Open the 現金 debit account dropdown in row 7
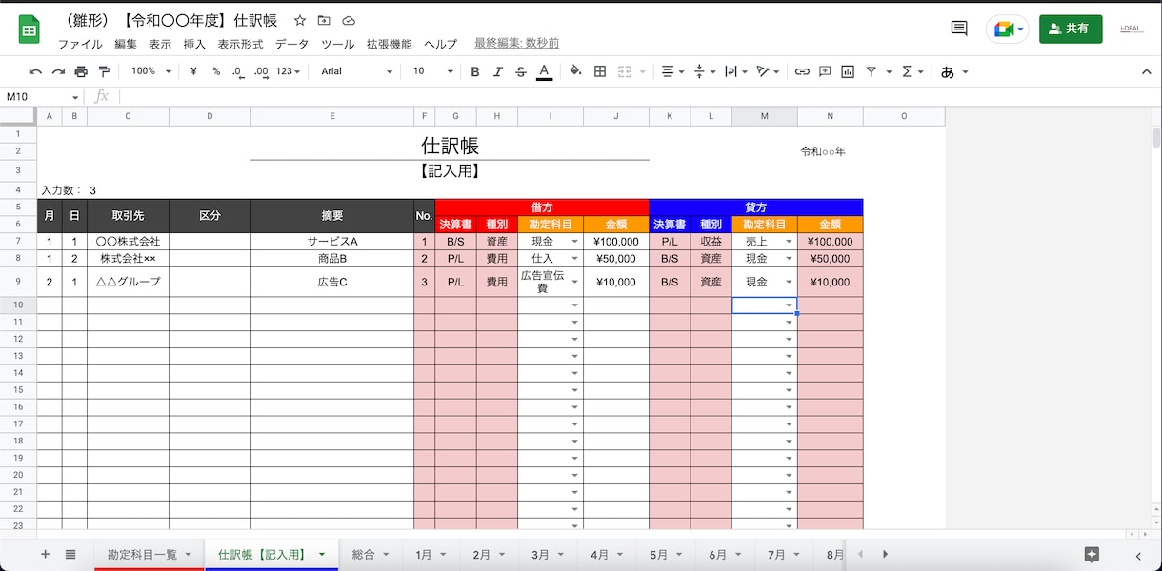The height and width of the screenshot is (571, 1162). click(574, 242)
